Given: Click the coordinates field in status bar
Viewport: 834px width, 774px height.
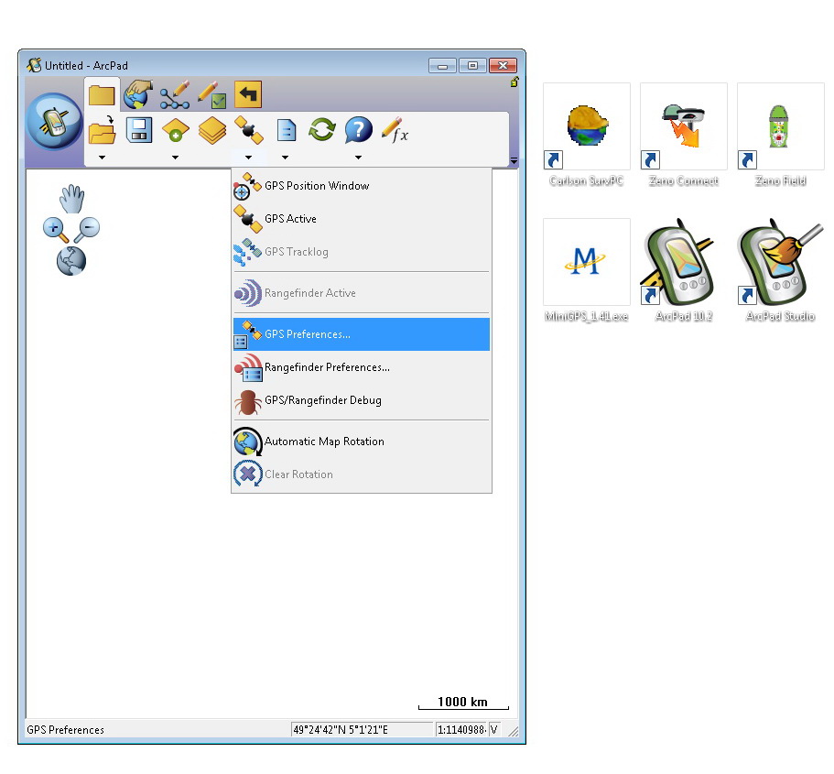Looking at the screenshot, I should coord(362,730).
